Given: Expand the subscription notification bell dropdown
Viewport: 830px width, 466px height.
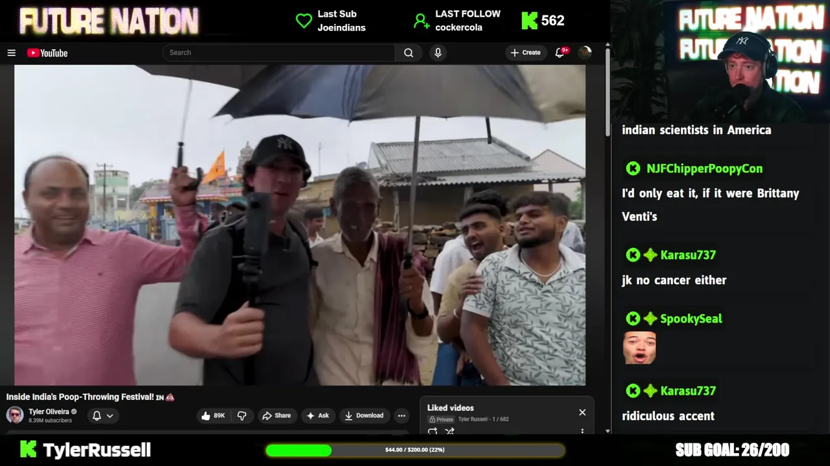Looking at the screenshot, I should [103, 416].
